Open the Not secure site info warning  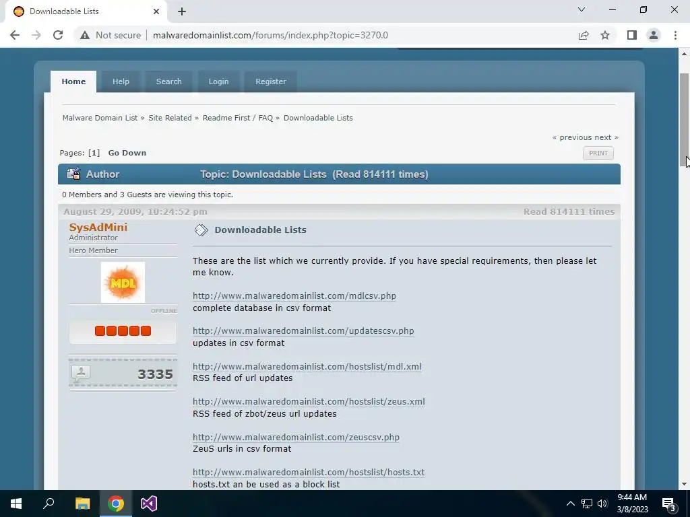click(111, 35)
